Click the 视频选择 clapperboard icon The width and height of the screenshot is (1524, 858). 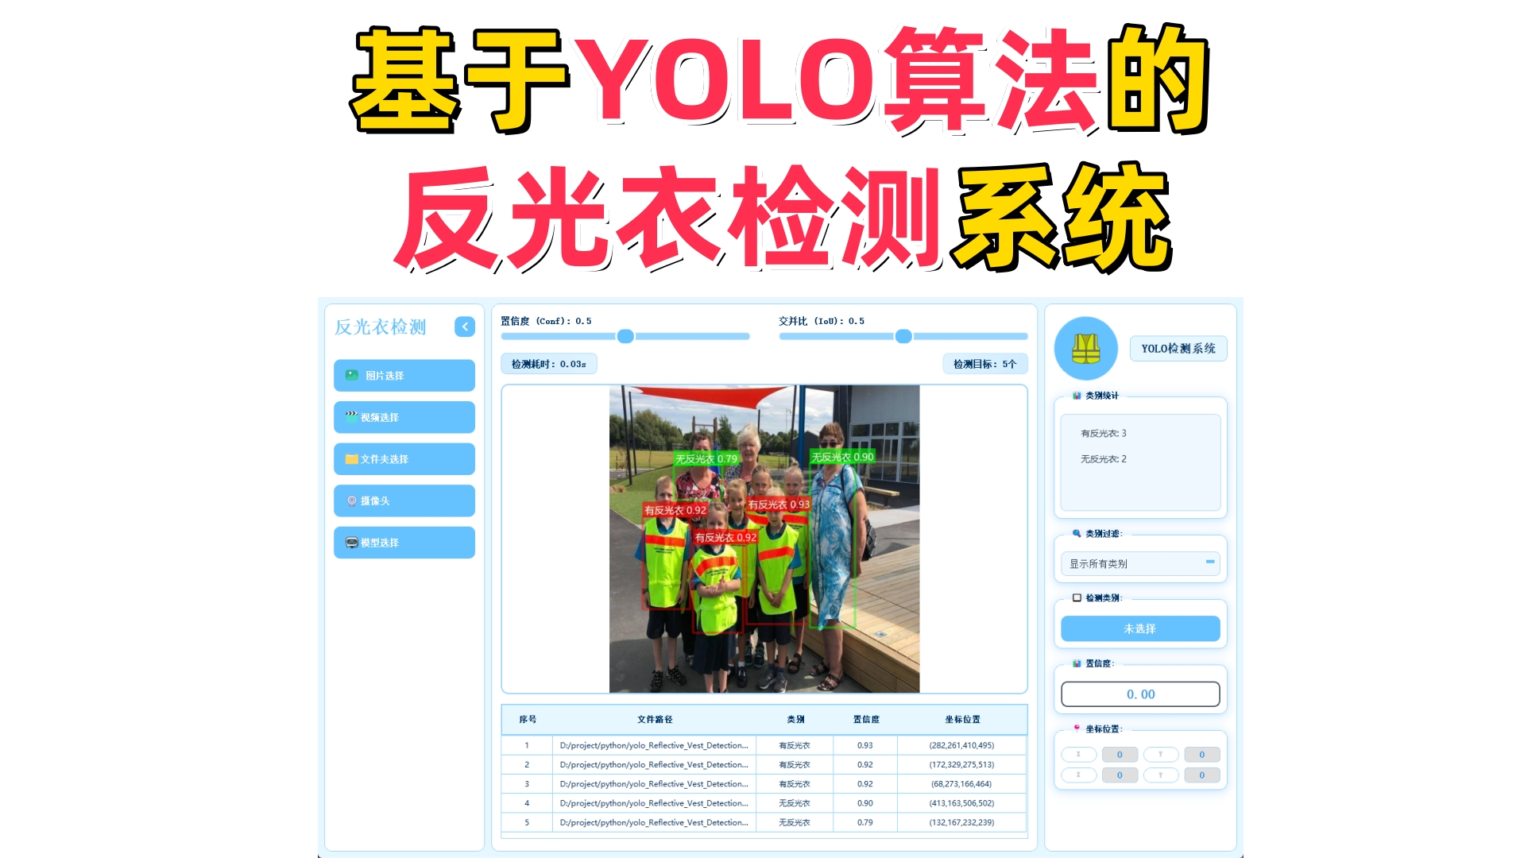[x=350, y=416]
